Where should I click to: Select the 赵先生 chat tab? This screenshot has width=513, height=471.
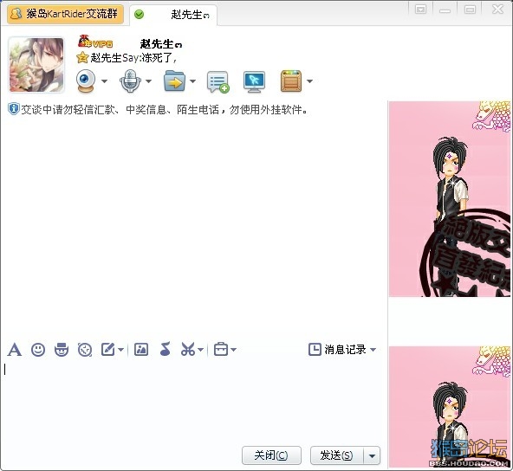pyautogui.click(x=173, y=15)
